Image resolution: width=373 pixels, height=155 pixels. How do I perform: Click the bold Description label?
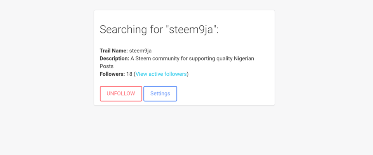(114, 59)
